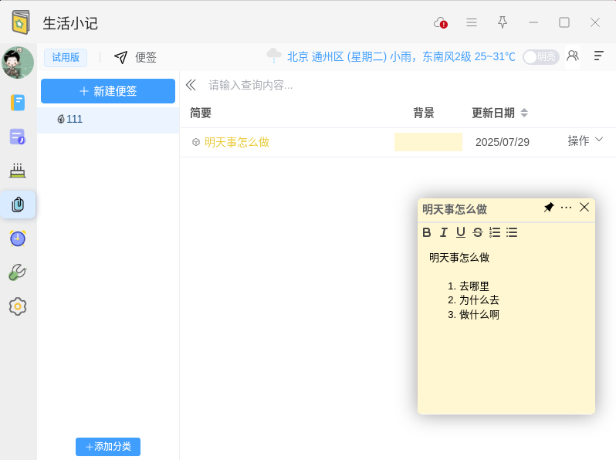The height and width of the screenshot is (460, 616).
Task: Click the 生活小记 app logo icon
Action: point(21,22)
